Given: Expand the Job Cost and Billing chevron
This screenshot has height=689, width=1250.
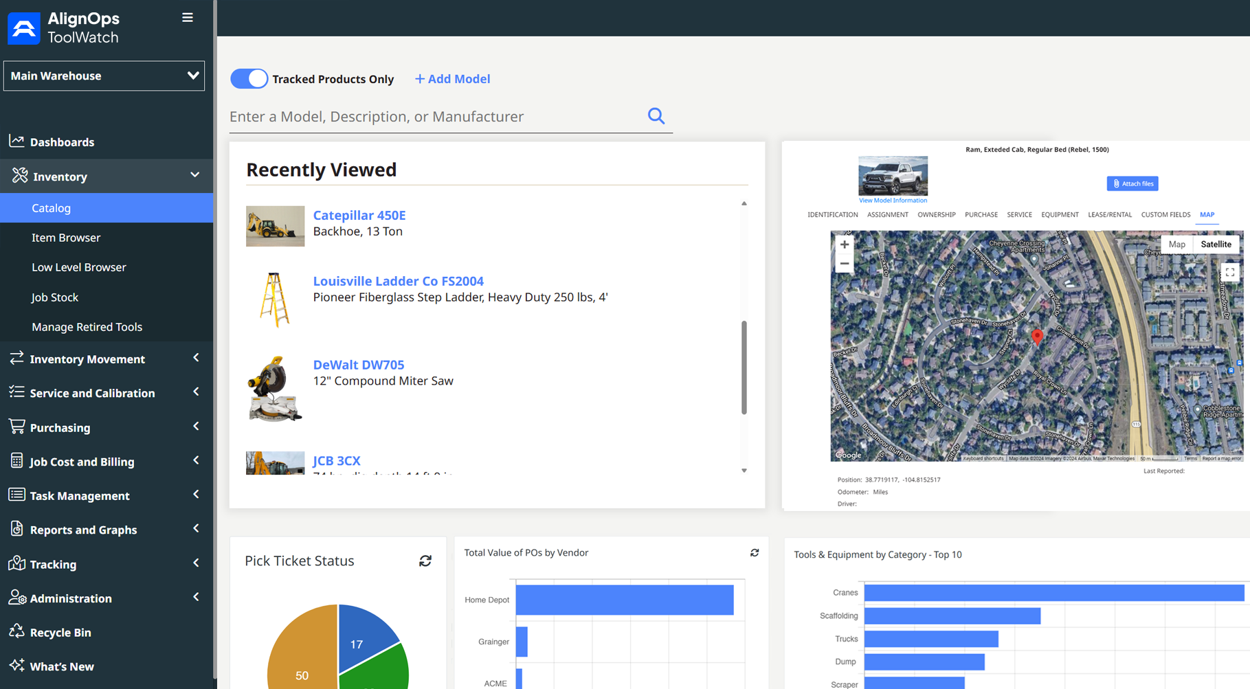Looking at the screenshot, I should (197, 460).
